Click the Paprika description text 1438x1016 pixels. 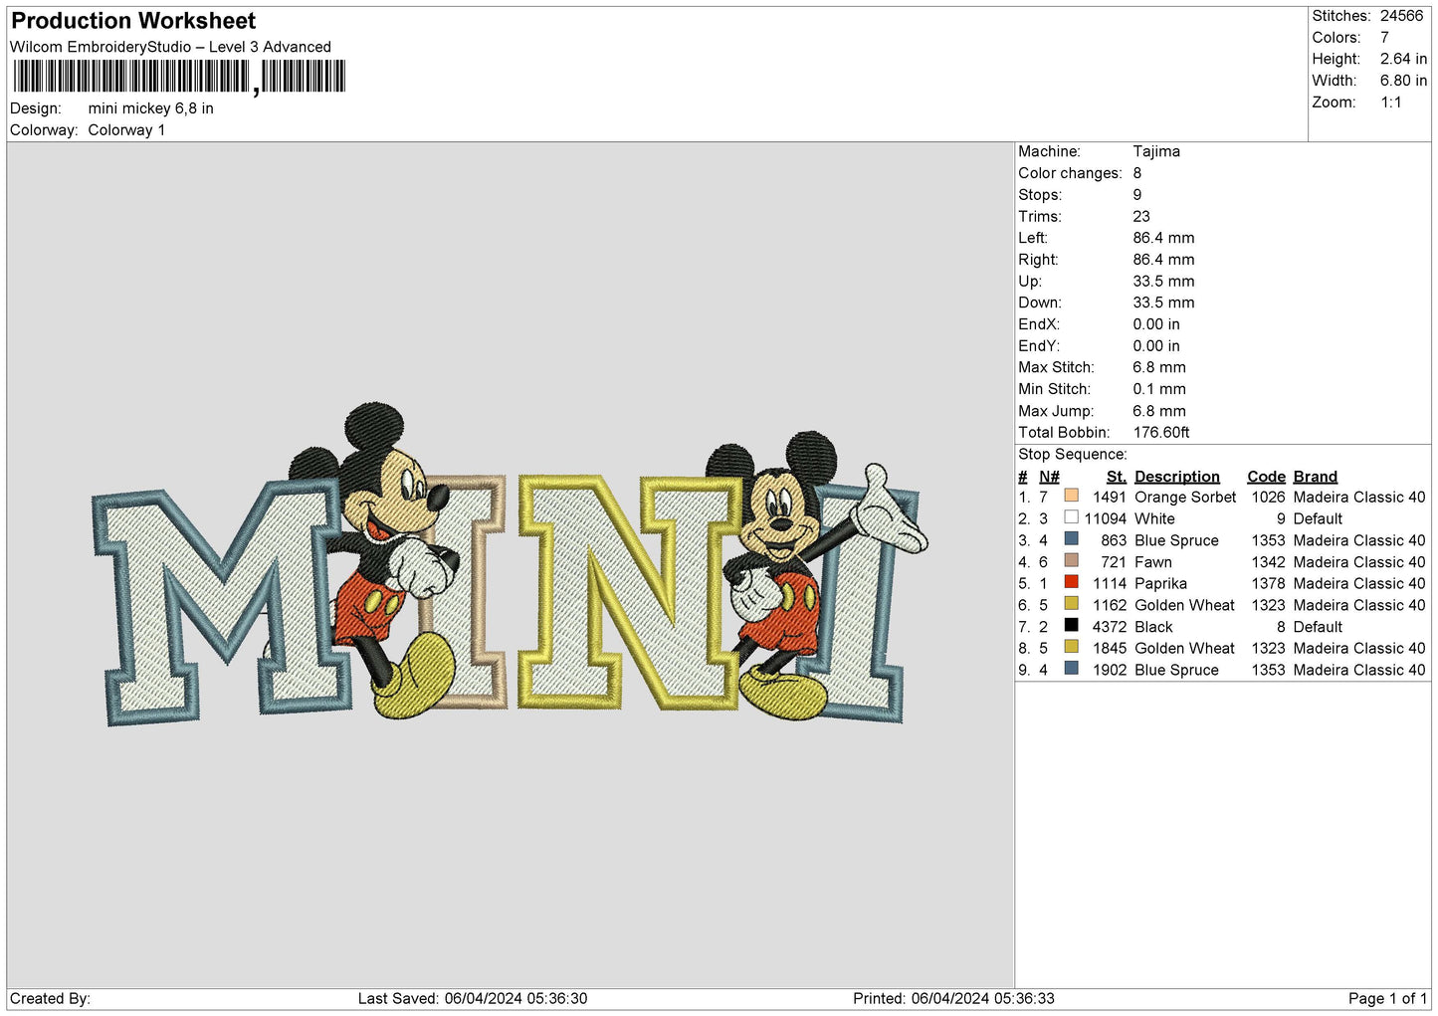click(x=1160, y=583)
